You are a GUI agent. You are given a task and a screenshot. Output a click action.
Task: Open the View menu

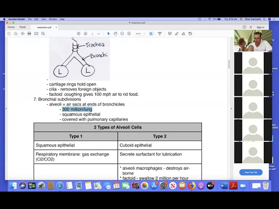click(x=44, y=19)
